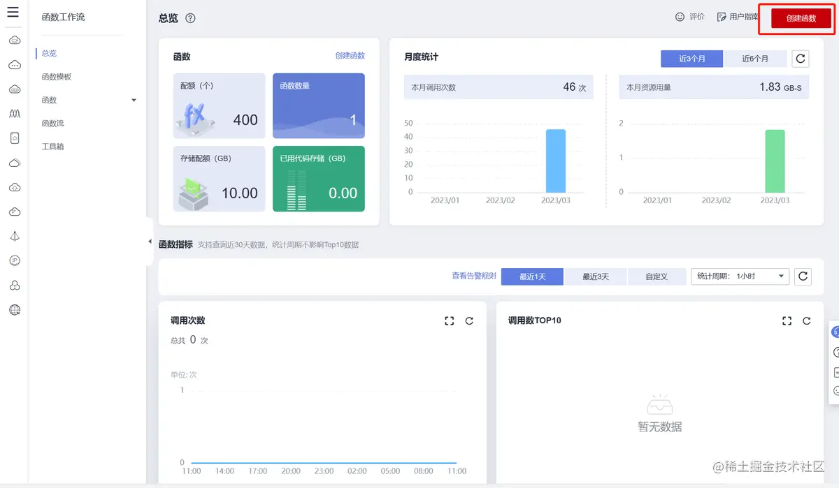Select the 最近1天 time range
839x488 pixels.
[x=532, y=276]
